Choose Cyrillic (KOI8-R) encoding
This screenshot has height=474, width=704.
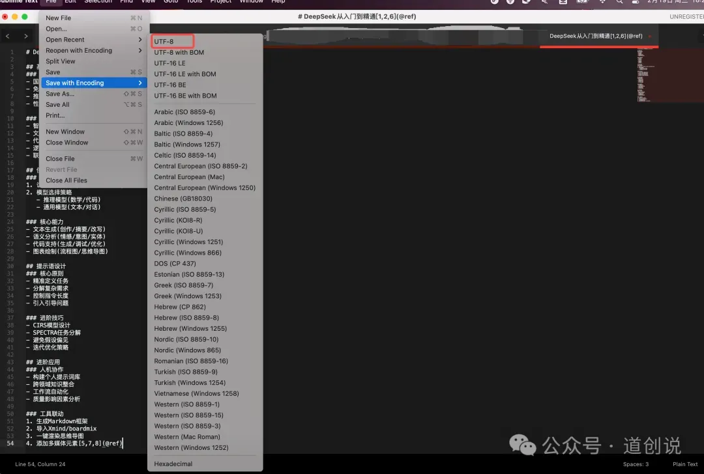click(x=205, y=220)
